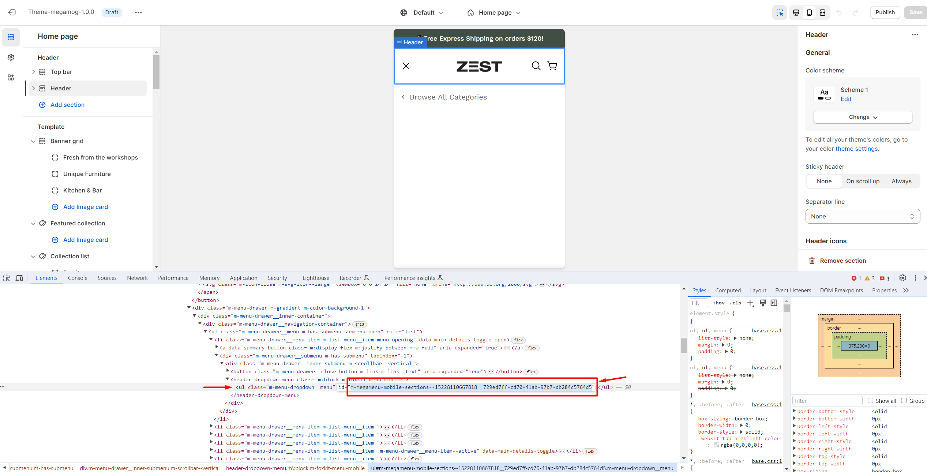927x472 pixels.
Task: Open theme settings gear in left sidebar
Action: [x=11, y=57]
